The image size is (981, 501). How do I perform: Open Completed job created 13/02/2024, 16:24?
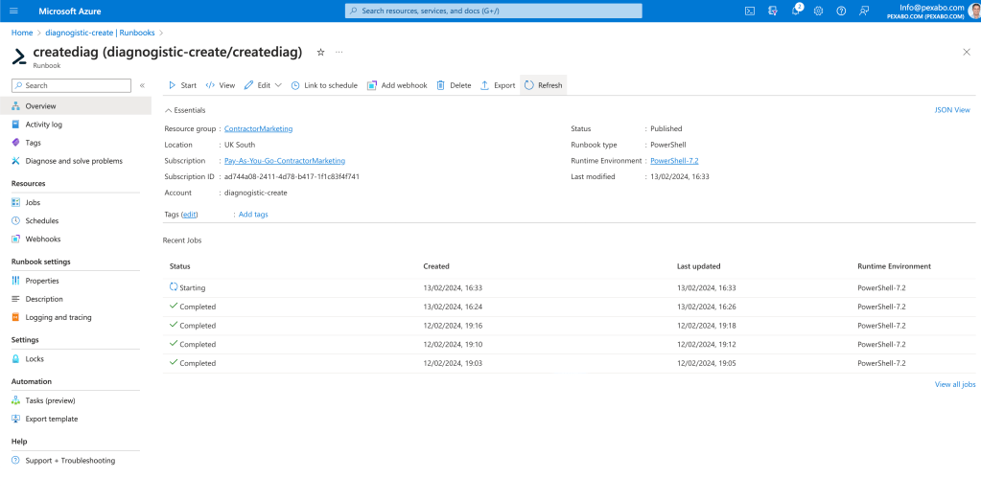[x=569, y=307]
